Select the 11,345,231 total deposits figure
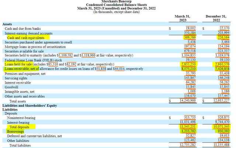 [188, 127]
